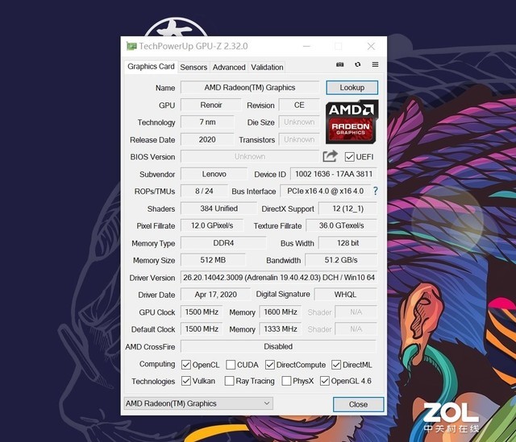Minimize the GPU-Z window
516x442 pixels.
[x=306, y=47]
